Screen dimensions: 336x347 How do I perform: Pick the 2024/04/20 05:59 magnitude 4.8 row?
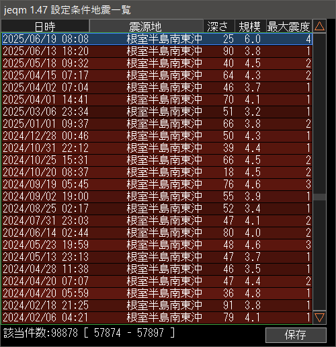(157, 293)
